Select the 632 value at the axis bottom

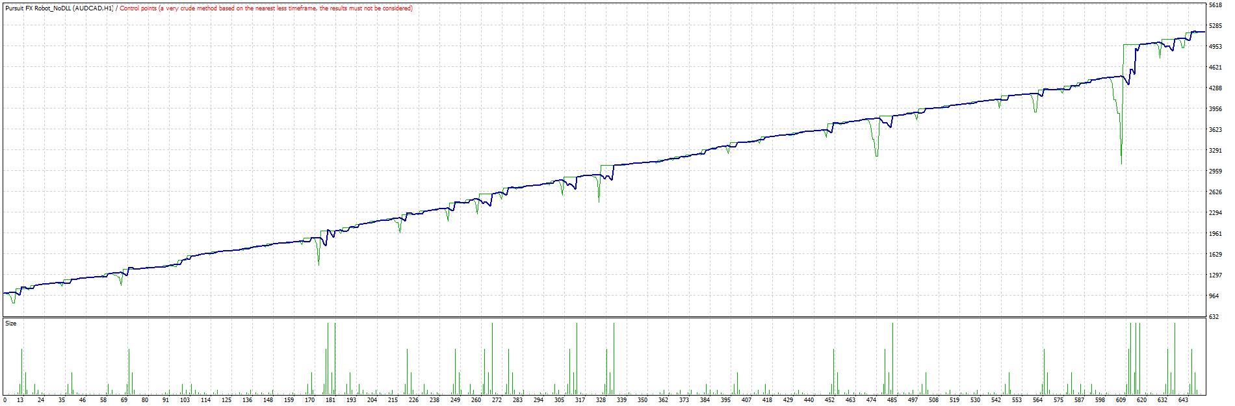point(1214,317)
